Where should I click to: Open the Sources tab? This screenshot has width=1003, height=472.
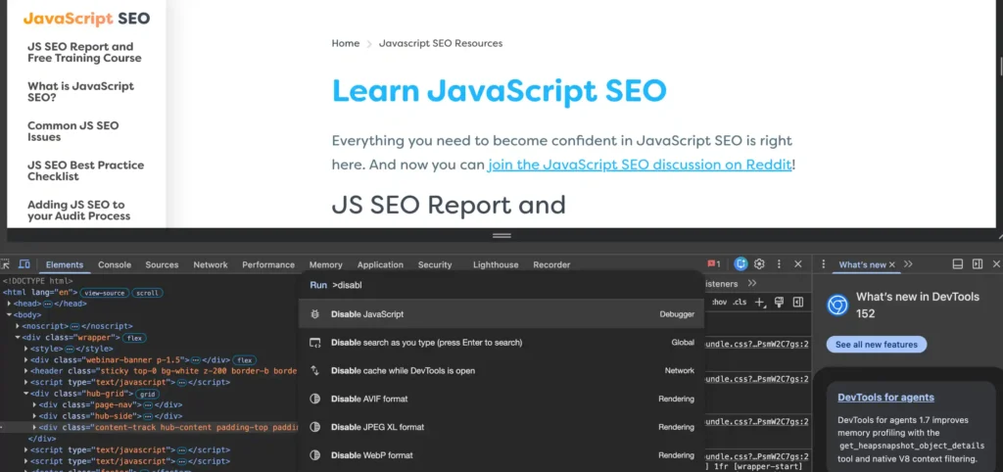pos(162,264)
